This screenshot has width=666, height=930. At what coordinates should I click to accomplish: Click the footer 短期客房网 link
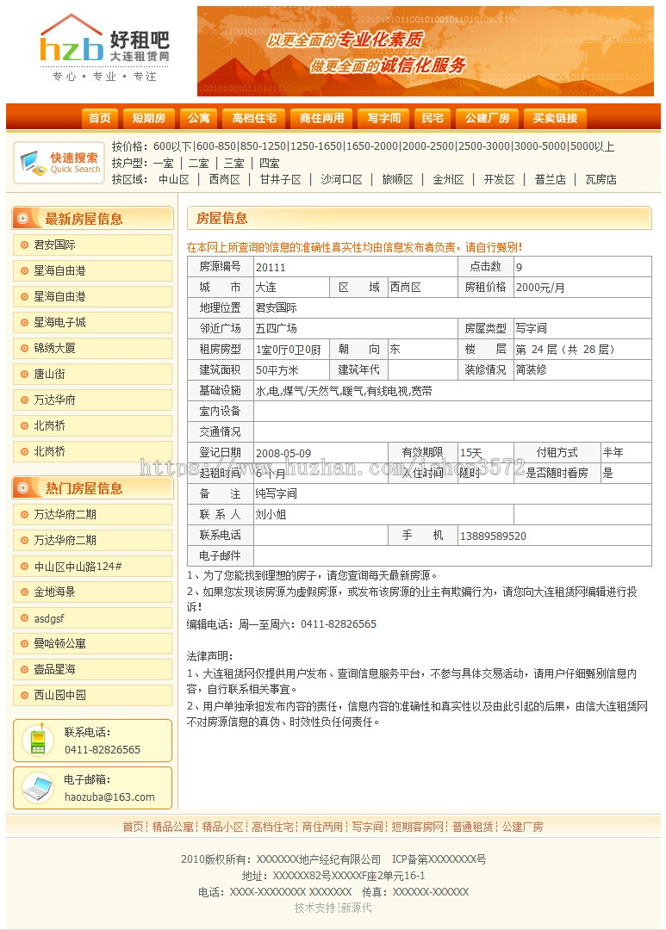coord(417,827)
